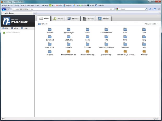162x121 pixels.
Task: Open the back-forward history dropdown arrow
Action: 10,9
